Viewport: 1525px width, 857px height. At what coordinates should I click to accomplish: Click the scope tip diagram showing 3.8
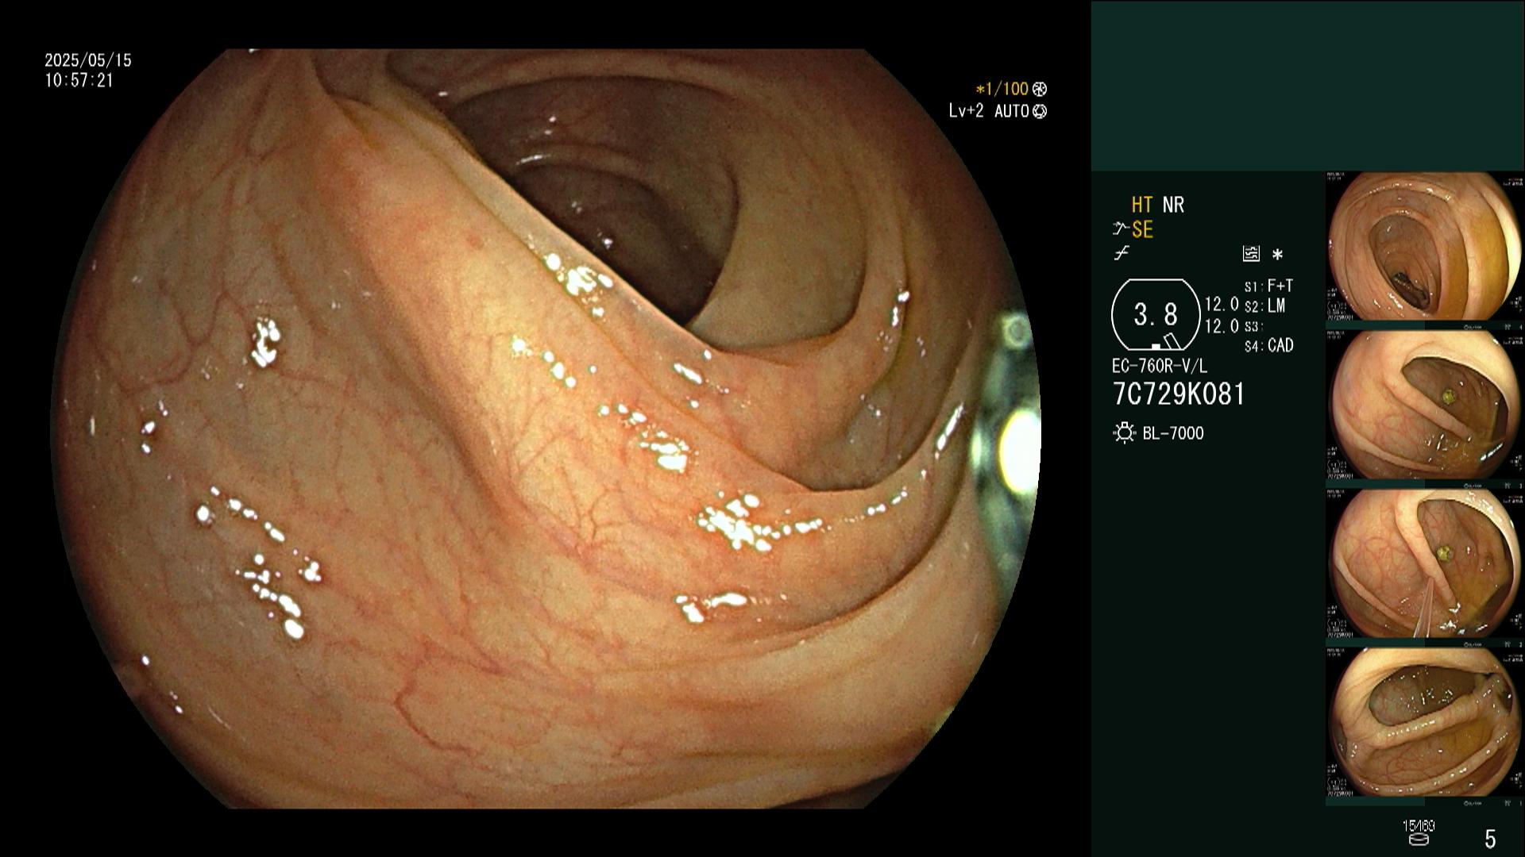coord(1156,315)
